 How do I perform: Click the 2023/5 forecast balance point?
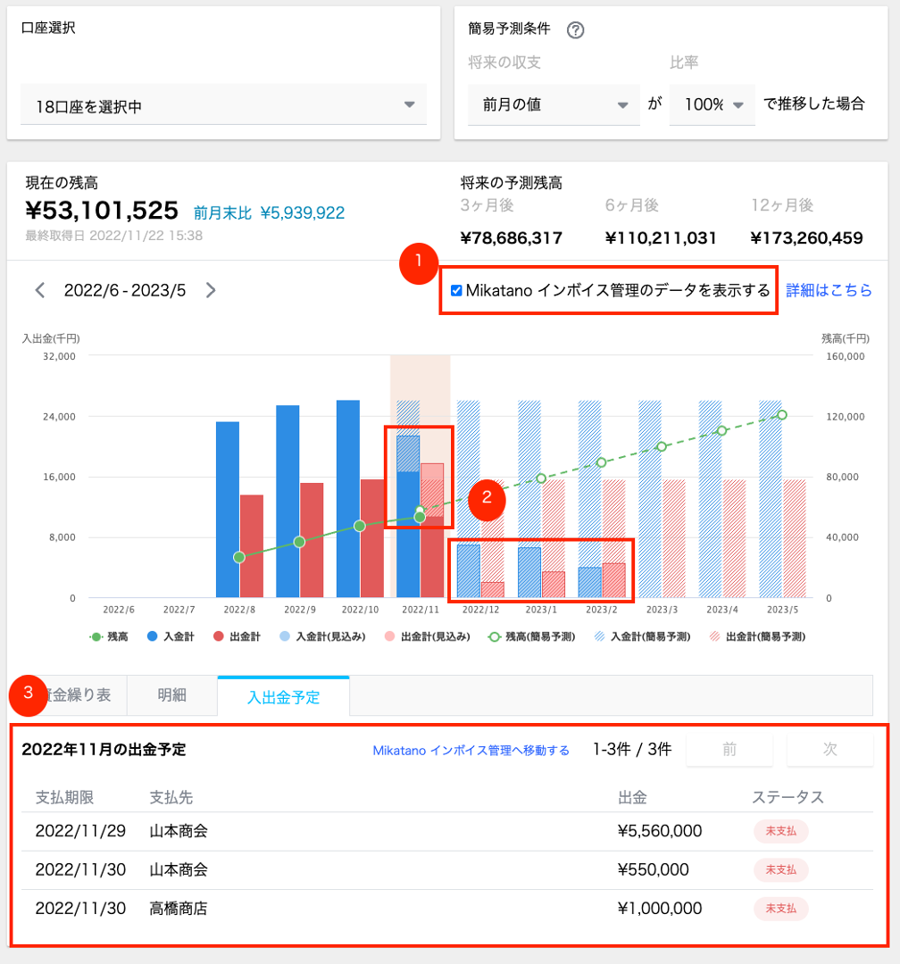point(782,415)
